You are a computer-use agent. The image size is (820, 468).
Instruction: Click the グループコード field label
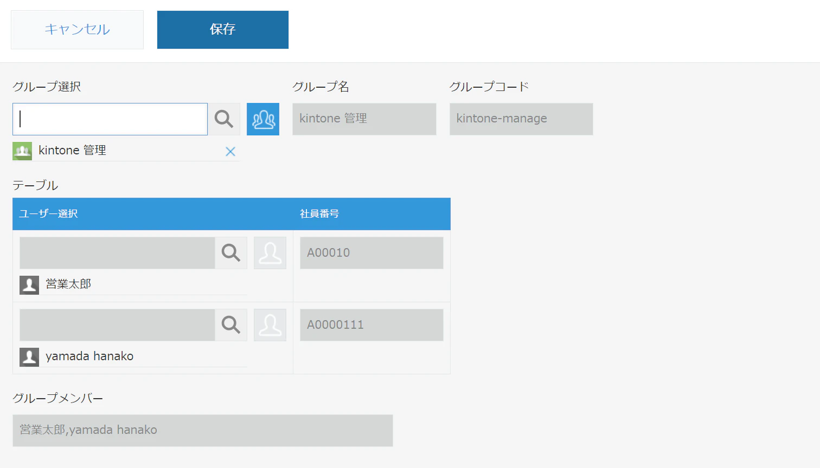coord(489,87)
